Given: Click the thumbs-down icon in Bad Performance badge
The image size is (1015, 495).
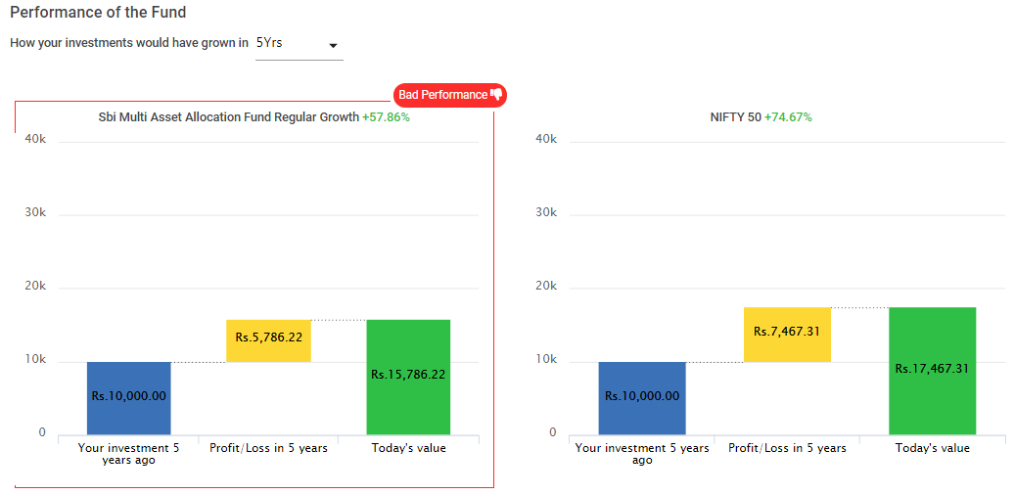Looking at the screenshot, I should pyautogui.click(x=496, y=95).
